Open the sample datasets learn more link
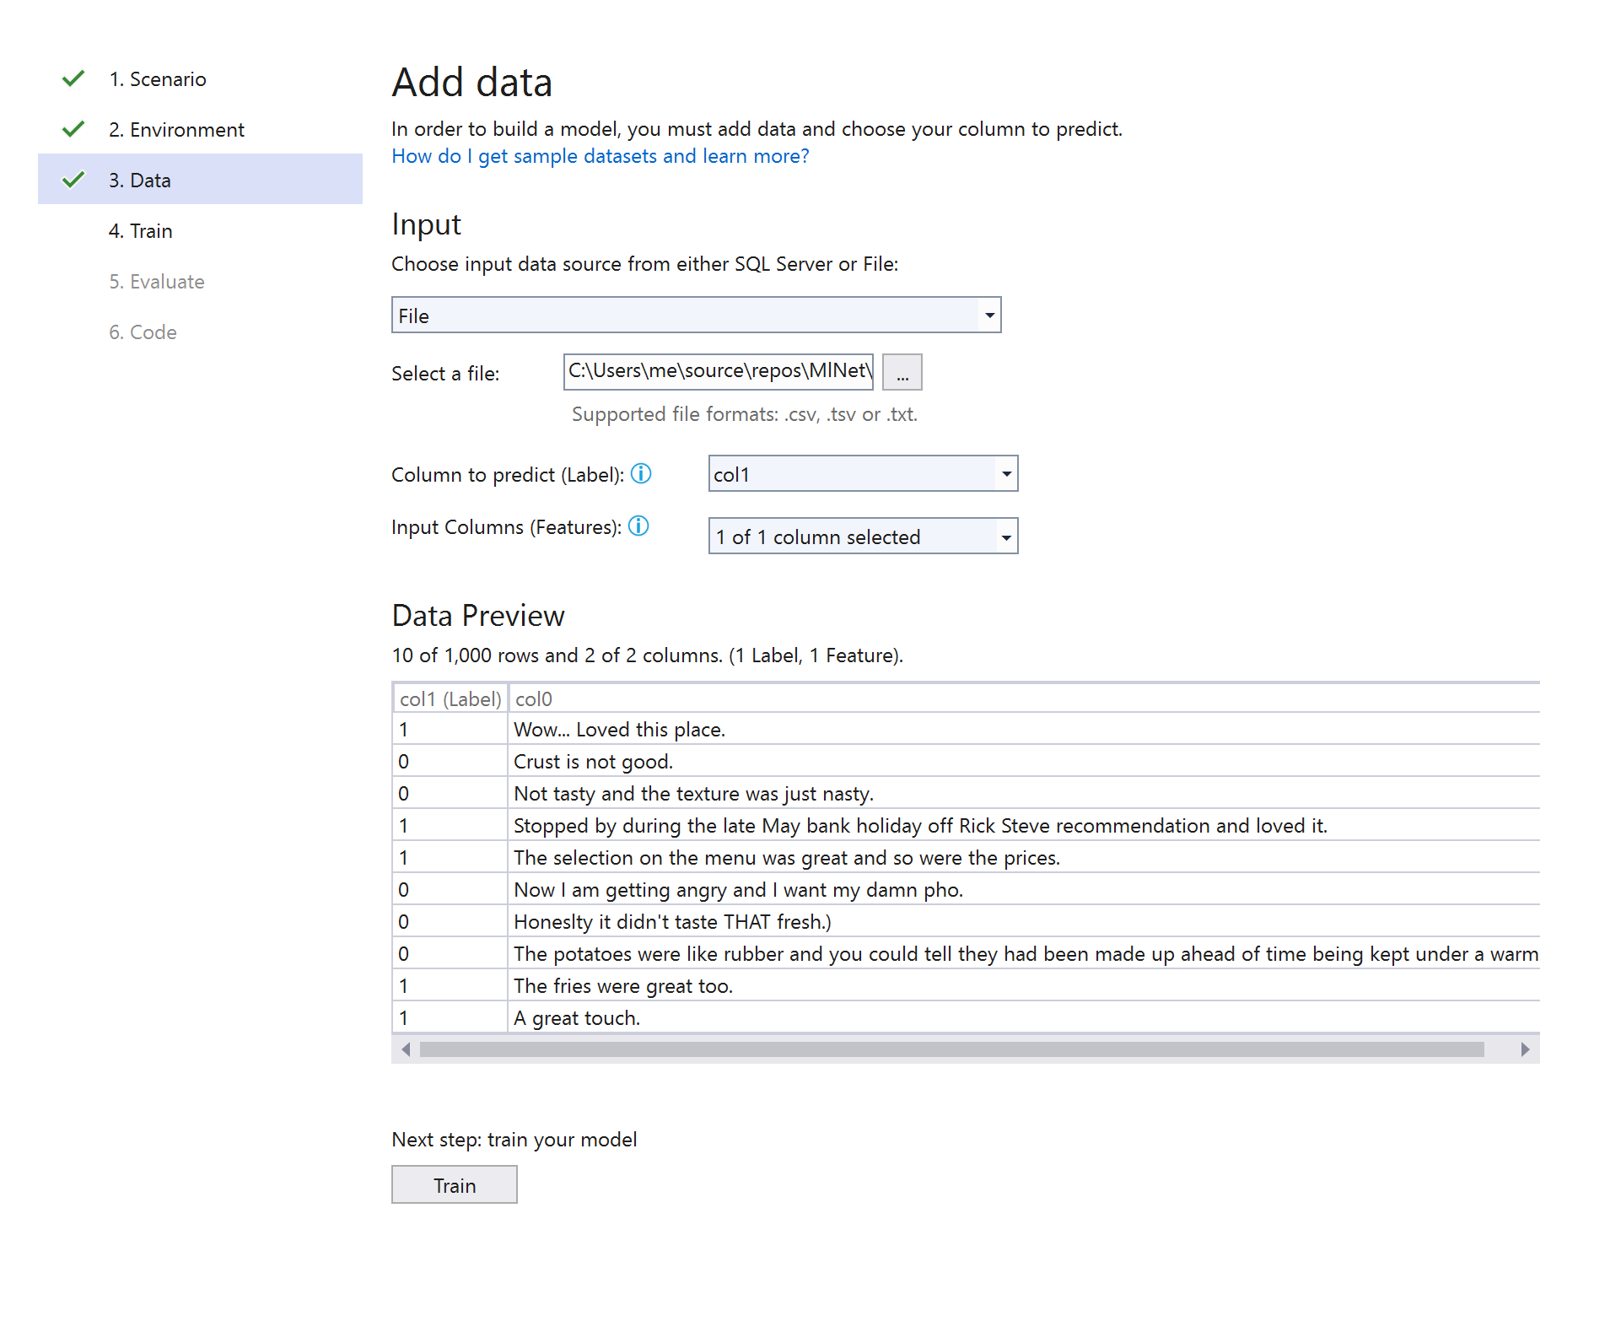 [600, 155]
